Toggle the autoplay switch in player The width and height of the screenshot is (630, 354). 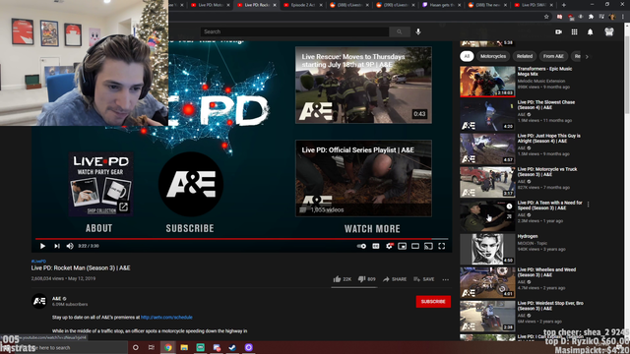pyautogui.click(x=361, y=246)
